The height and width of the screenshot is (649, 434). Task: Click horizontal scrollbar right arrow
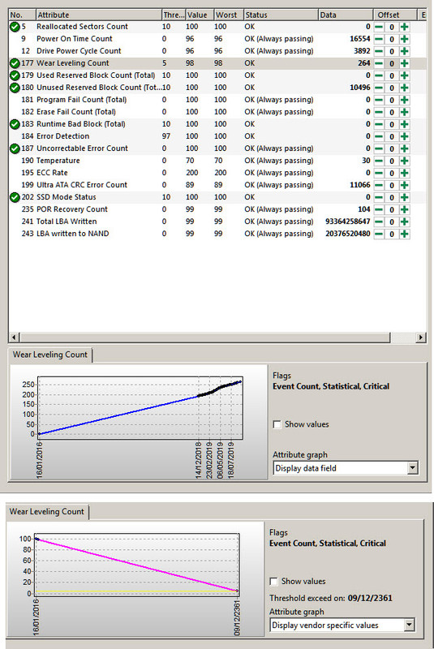coord(421,337)
